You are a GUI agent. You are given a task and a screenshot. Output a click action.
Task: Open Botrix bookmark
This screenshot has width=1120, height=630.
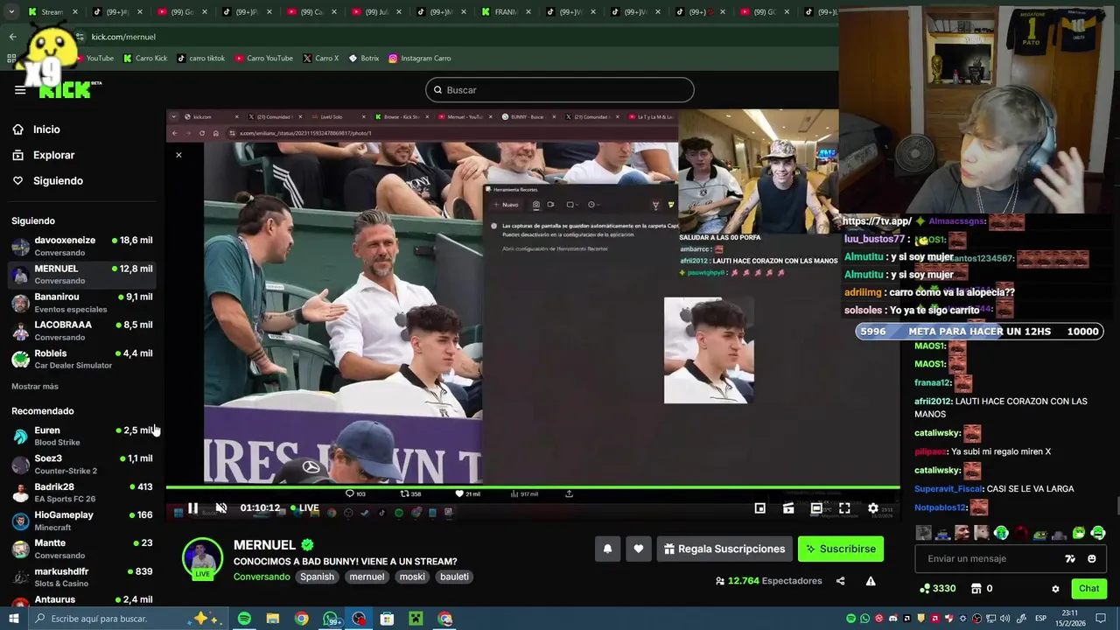[364, 59]
